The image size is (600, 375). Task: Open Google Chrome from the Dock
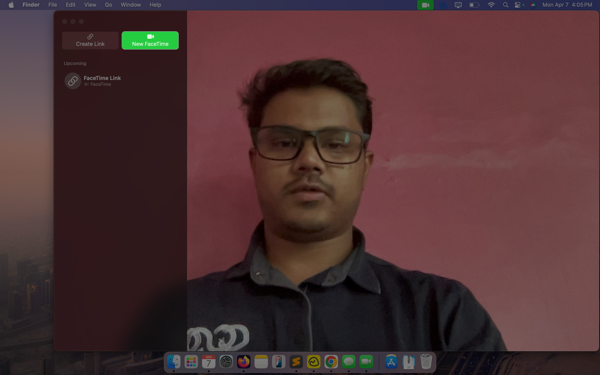(x=331, y=362)
